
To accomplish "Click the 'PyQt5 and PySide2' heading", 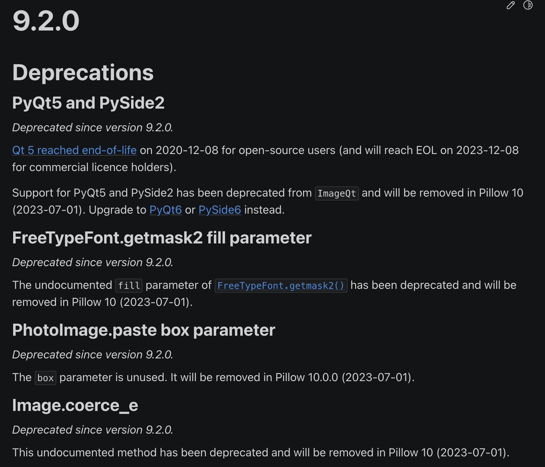I will click(x=89, y=103).
